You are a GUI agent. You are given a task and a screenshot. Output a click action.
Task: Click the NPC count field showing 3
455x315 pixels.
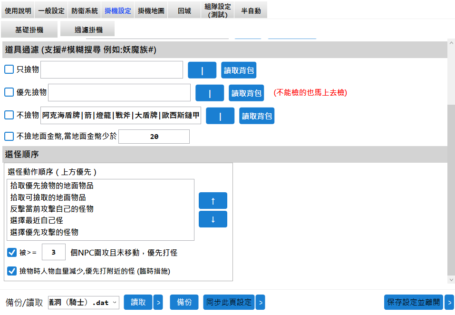[x=54, y=252]
